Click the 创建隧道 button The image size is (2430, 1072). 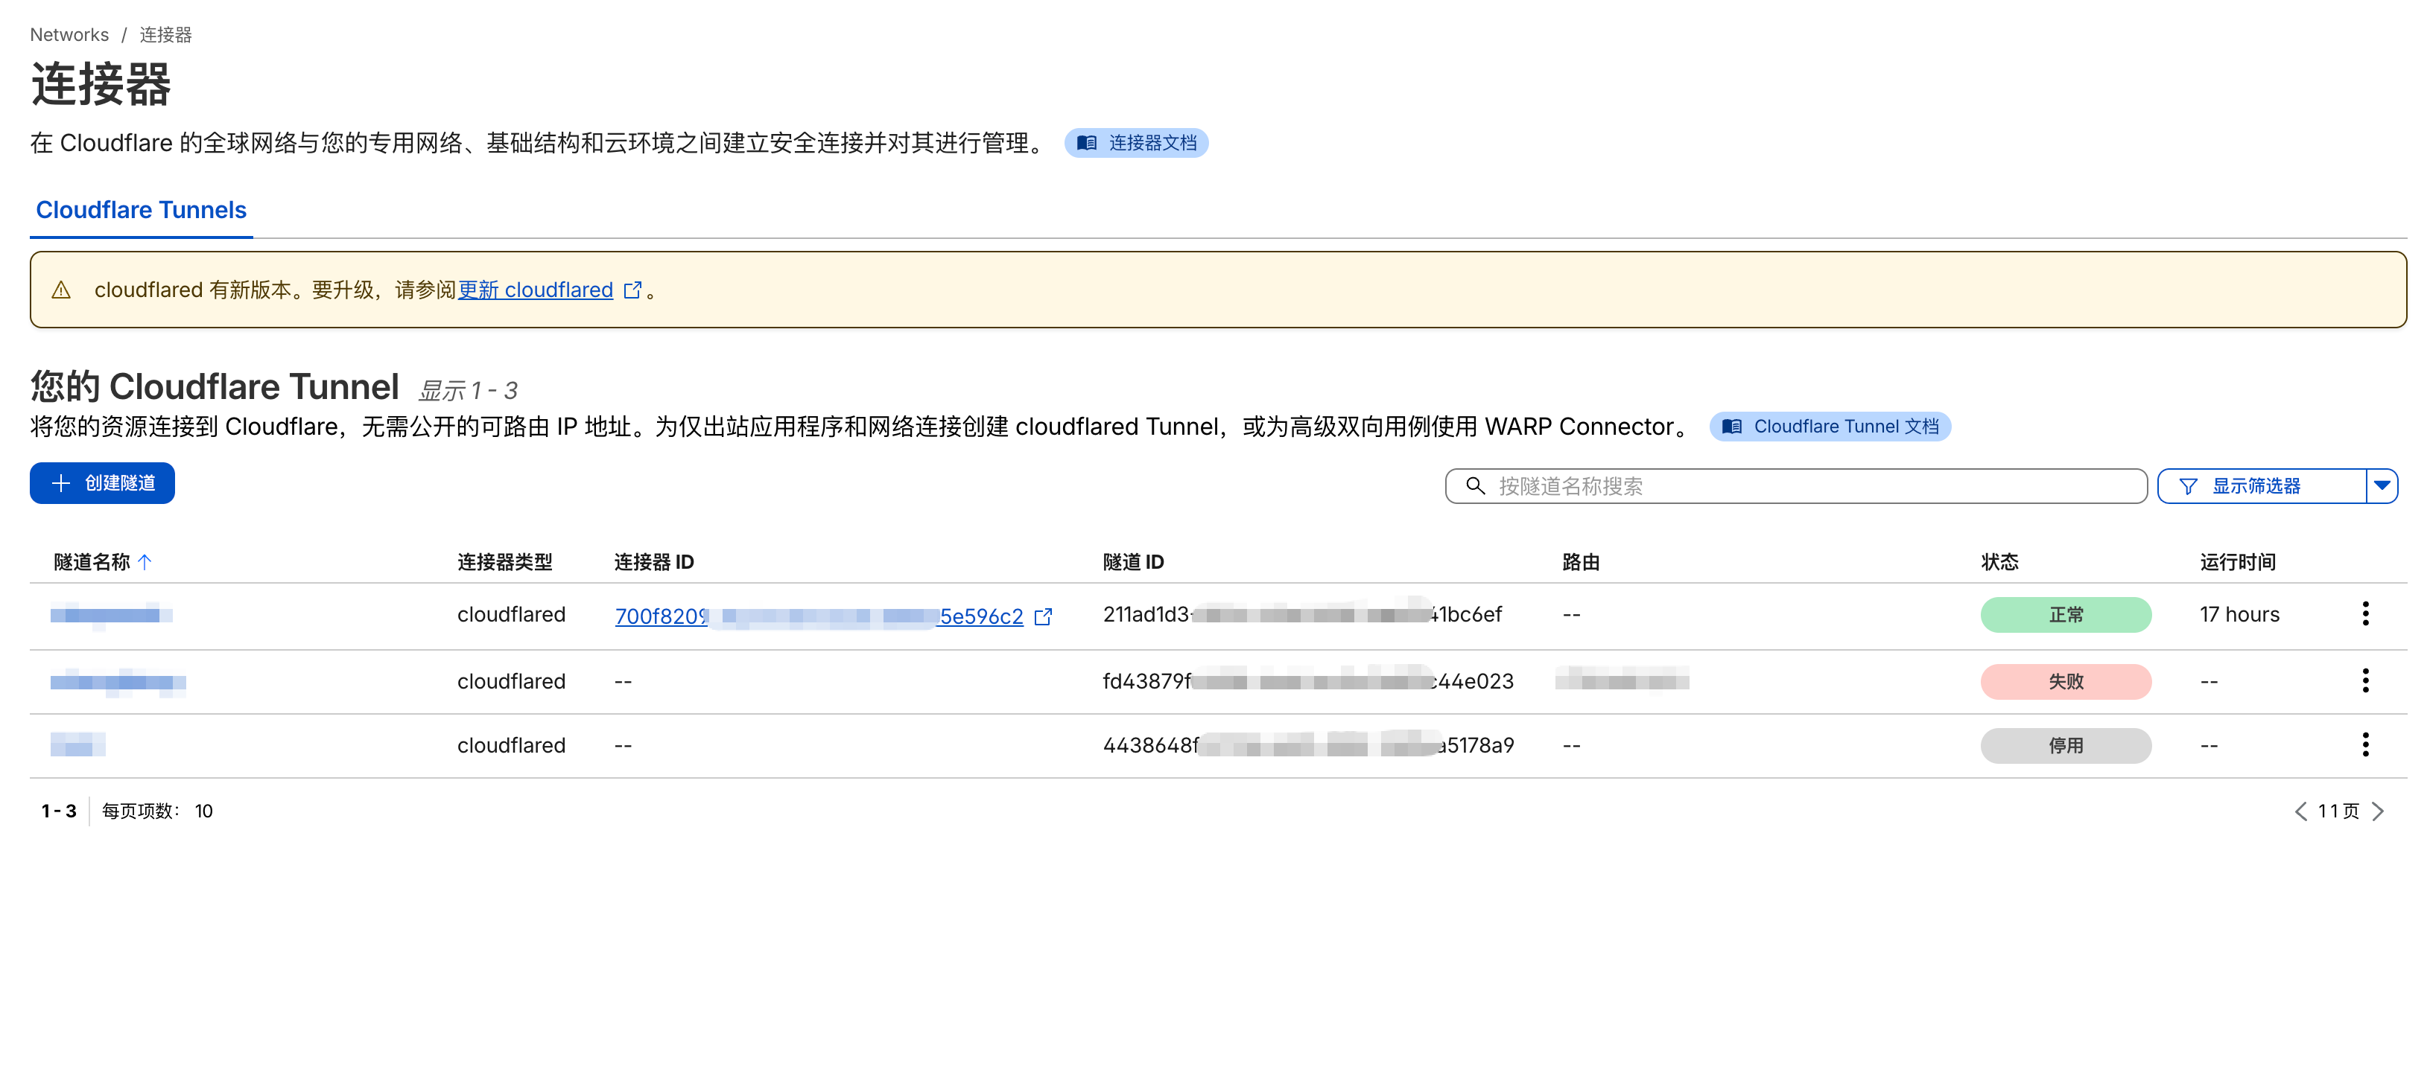click(x=102, y=482)
